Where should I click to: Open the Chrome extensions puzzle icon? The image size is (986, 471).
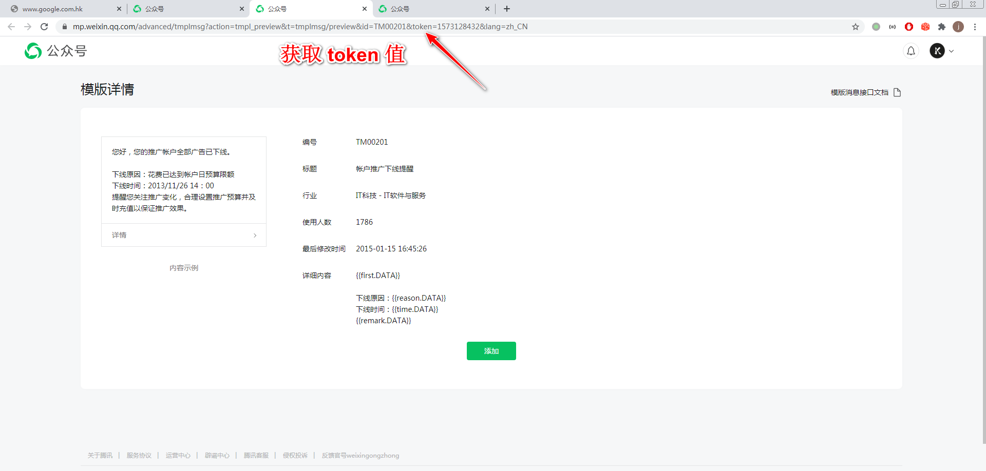(x=942, y=27)
